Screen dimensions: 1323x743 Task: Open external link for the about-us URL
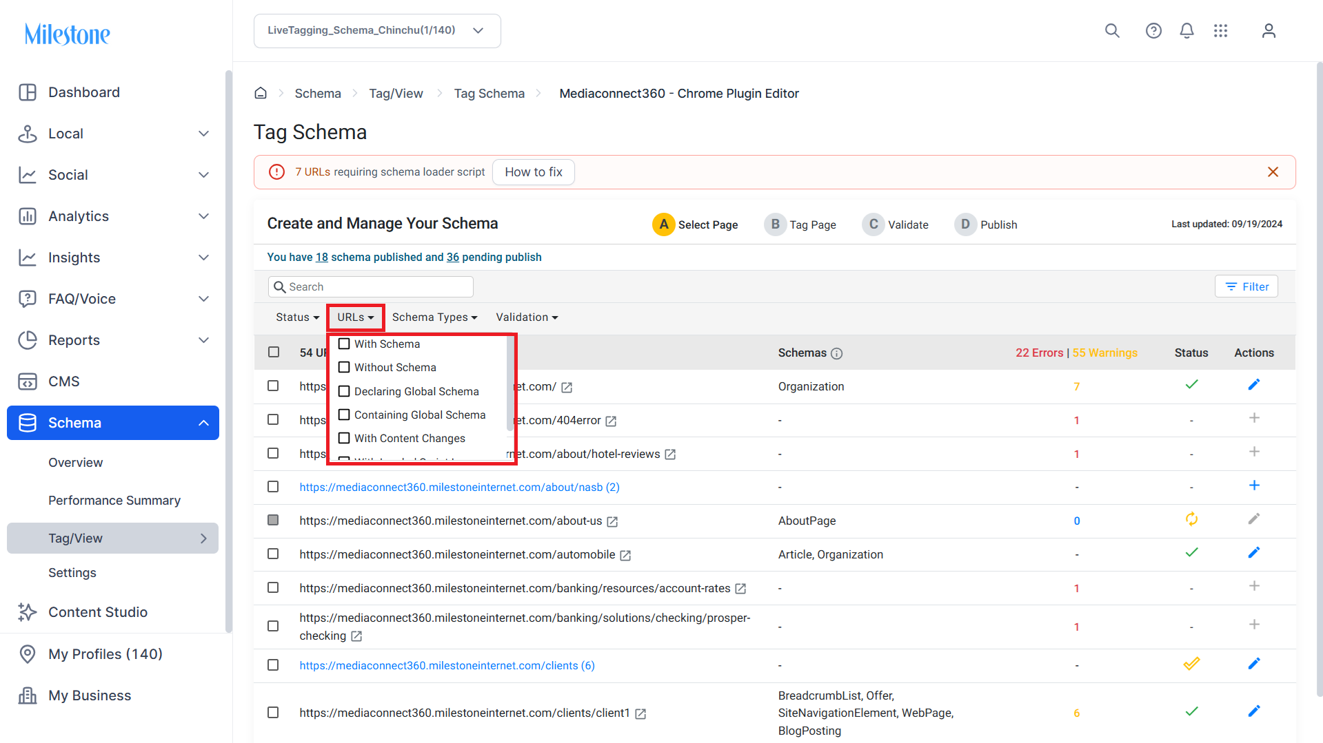pyautogui.click(x=612, y=522)
